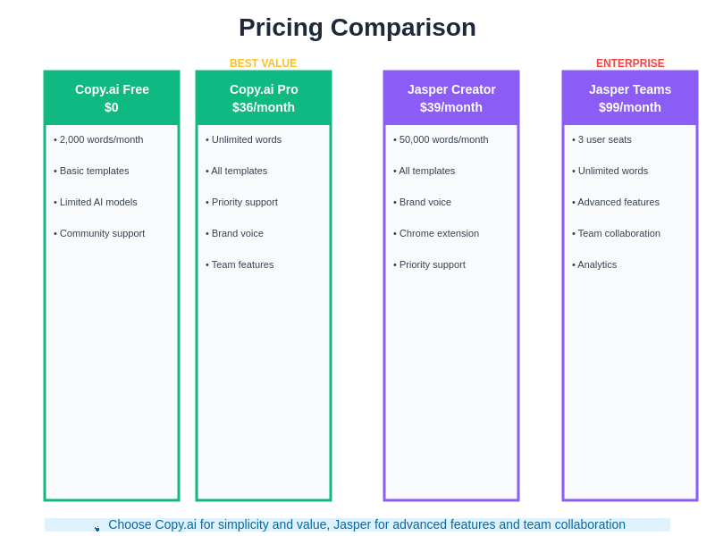Select the Copy.ai Free plan header
This screenshot has height=536, width=715.
112,98
